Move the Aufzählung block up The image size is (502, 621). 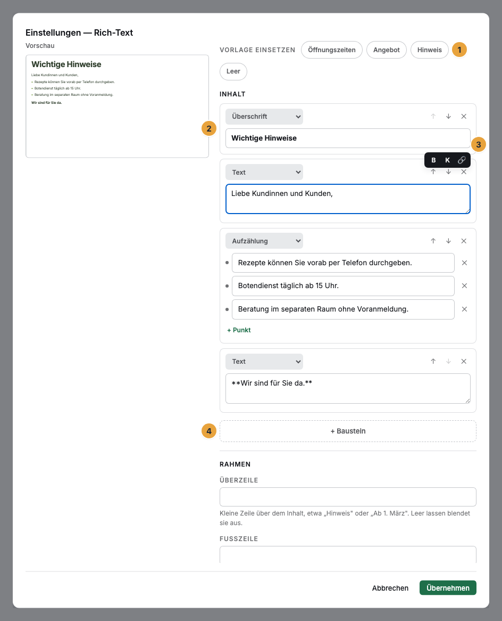pos(433,241)
